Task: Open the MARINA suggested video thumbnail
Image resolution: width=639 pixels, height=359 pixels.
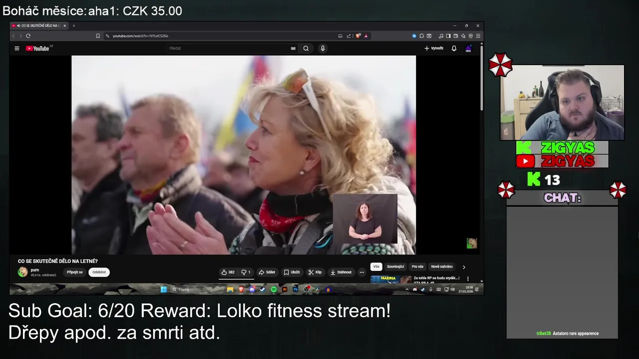Action: tap(391, 279)
